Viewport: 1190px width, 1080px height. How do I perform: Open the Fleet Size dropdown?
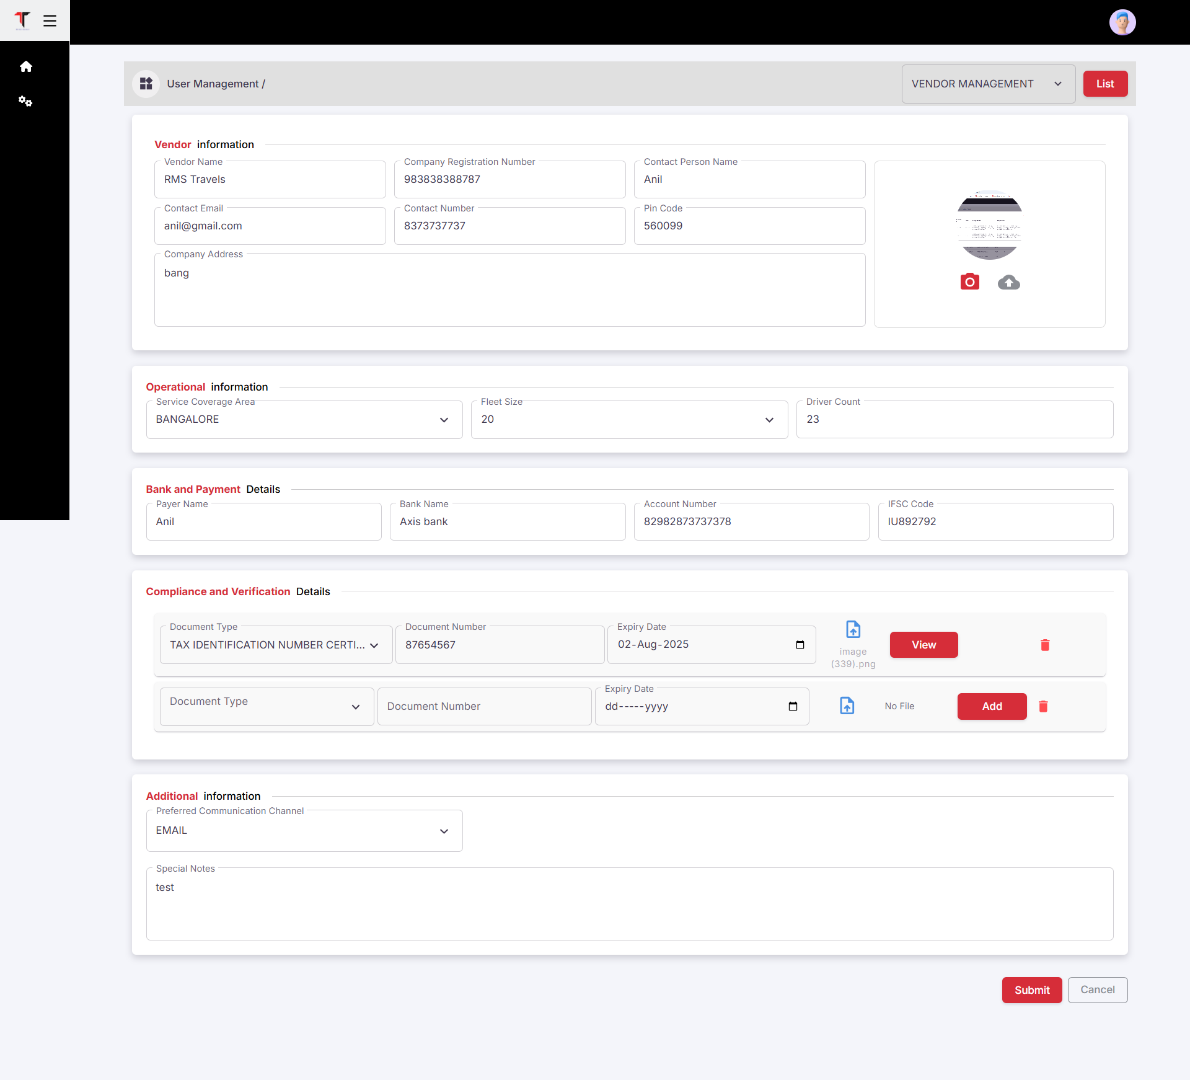pos(629,420)
